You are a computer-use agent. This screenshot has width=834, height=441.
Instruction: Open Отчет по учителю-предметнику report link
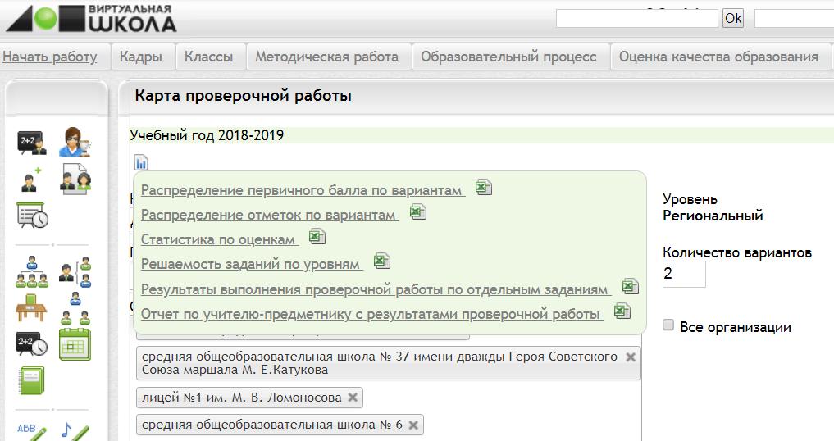371,314
